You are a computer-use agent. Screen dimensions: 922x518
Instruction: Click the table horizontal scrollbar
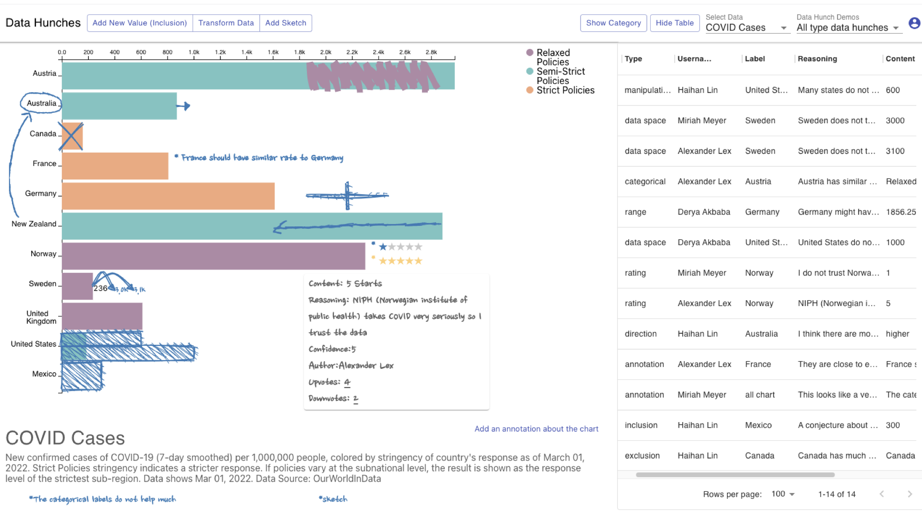(735, 475)
